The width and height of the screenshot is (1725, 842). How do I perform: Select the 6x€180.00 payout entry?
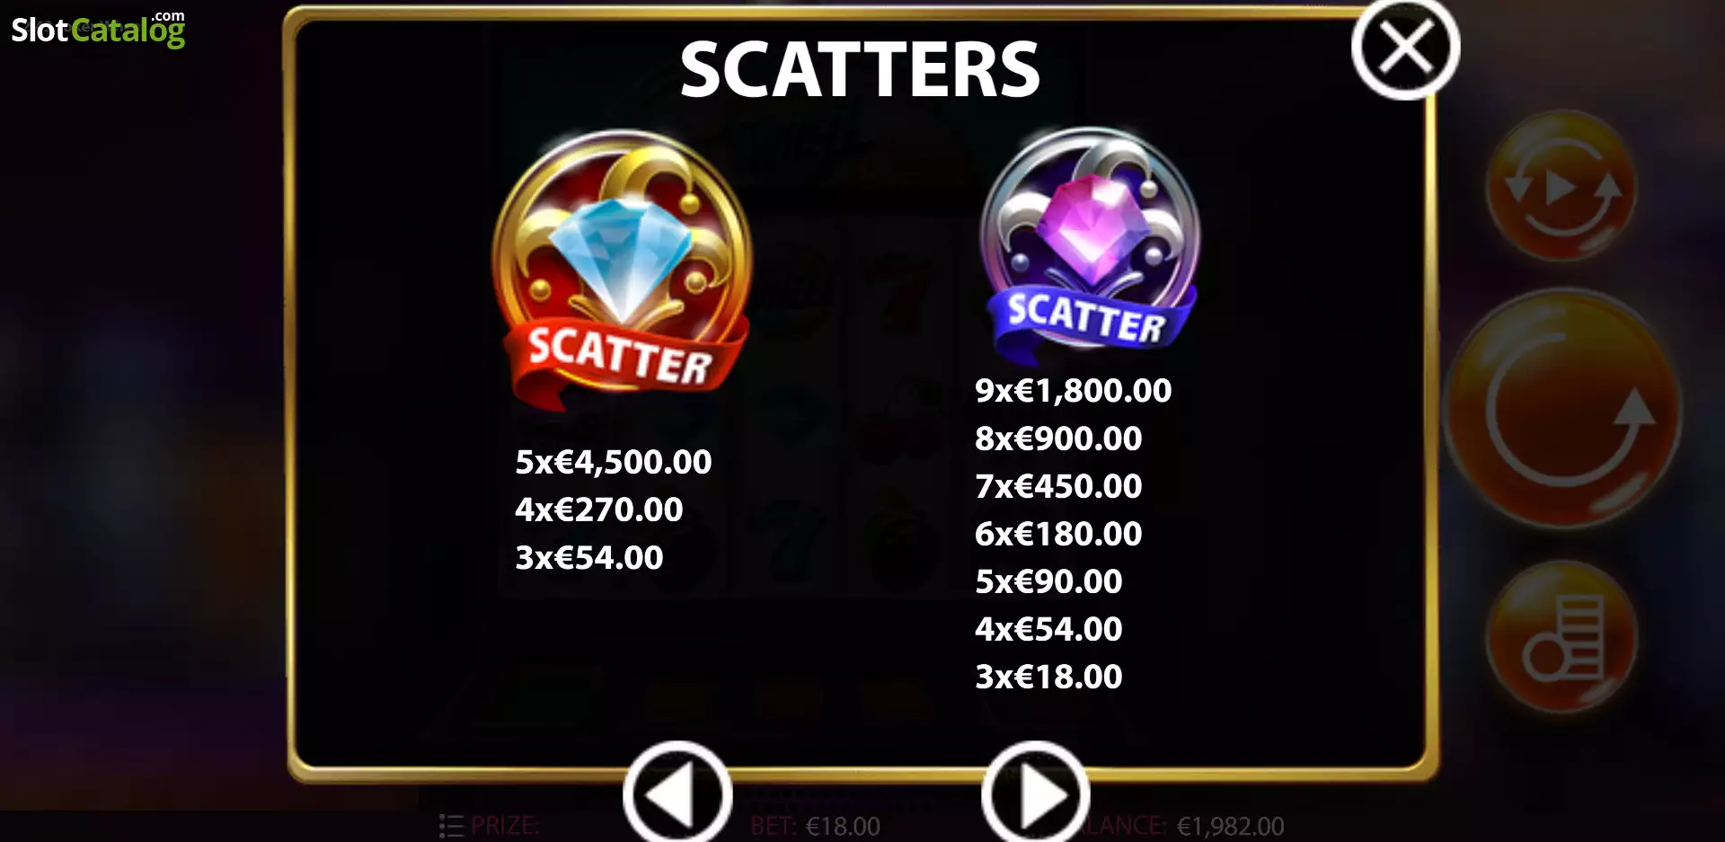click(1058, 533)
